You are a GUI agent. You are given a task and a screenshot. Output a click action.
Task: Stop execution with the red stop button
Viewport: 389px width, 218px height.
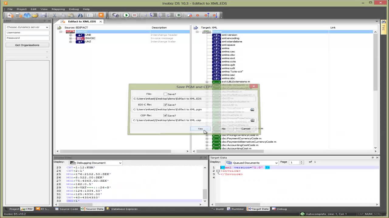click(x=135, y=15)
